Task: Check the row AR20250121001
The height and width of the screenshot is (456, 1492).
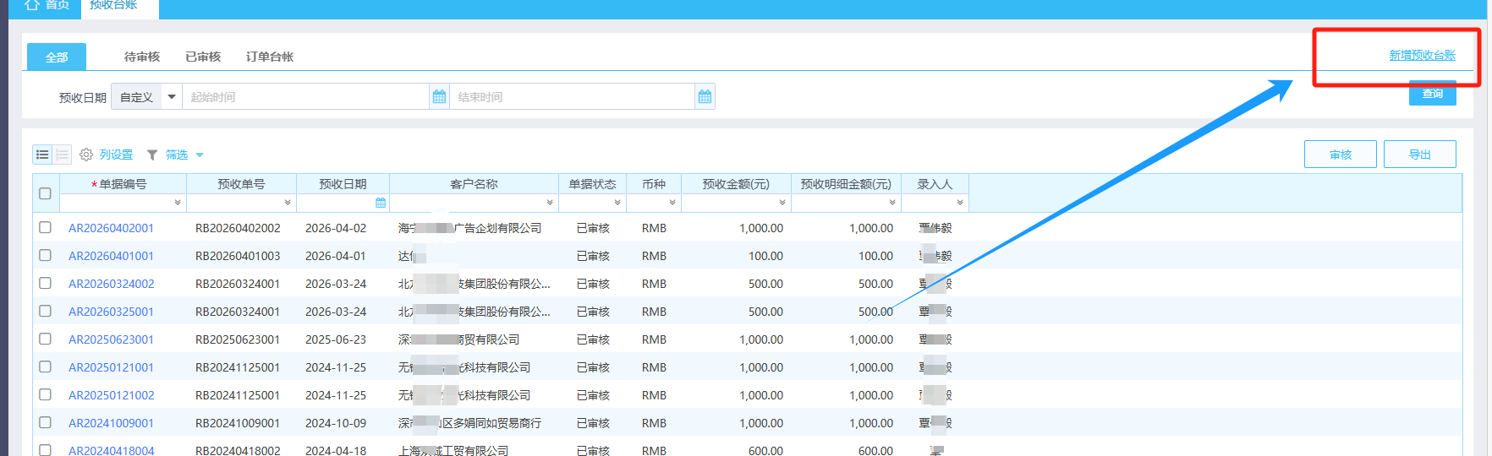Action: click(x=45, y=366)
